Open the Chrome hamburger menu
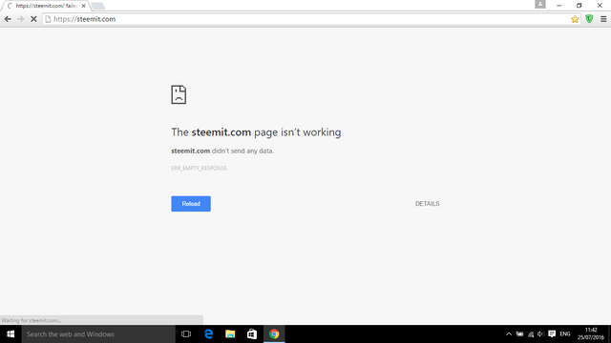This screenshot has width=611, height=343. pos(603,19)
